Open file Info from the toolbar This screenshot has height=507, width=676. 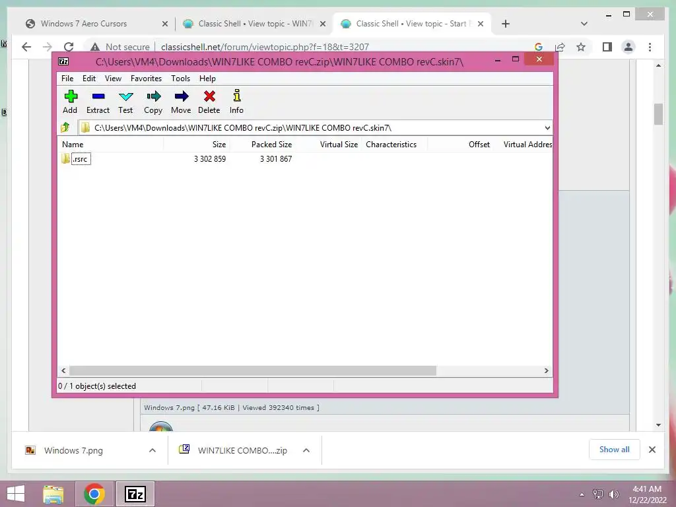pyautogui.click(x=236, y=102)
